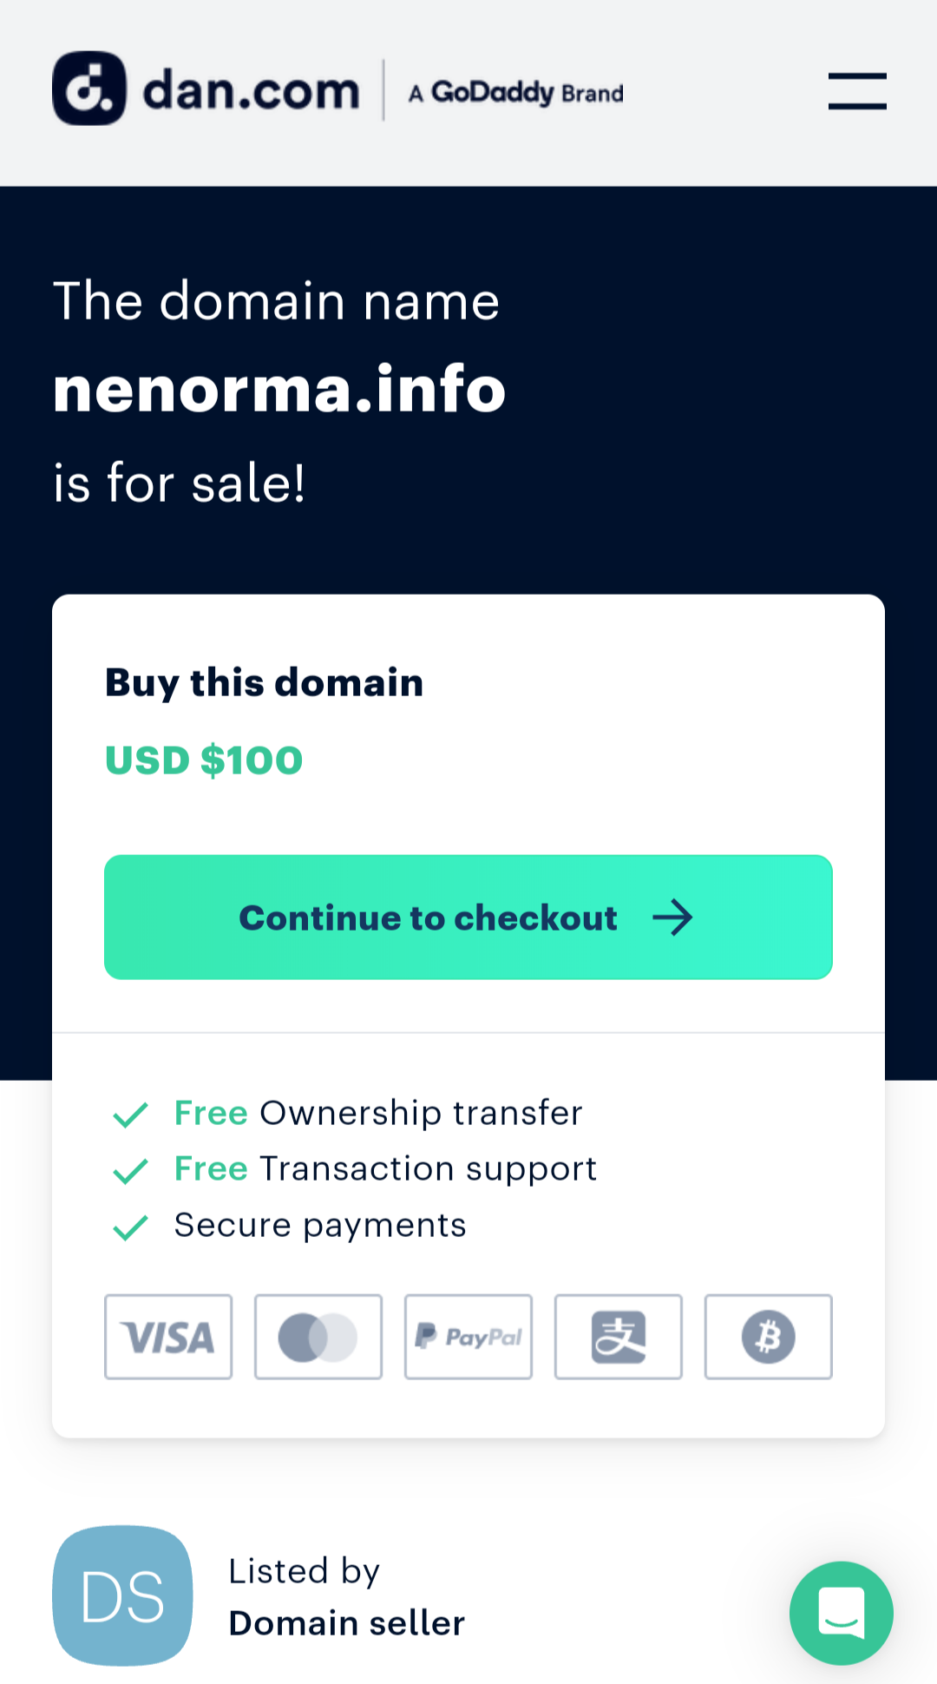Click the DS seller avatar
Image resolution: width=937 pixels, height=1684 pixels.
pyautogui.click(x=122, y=1595)
